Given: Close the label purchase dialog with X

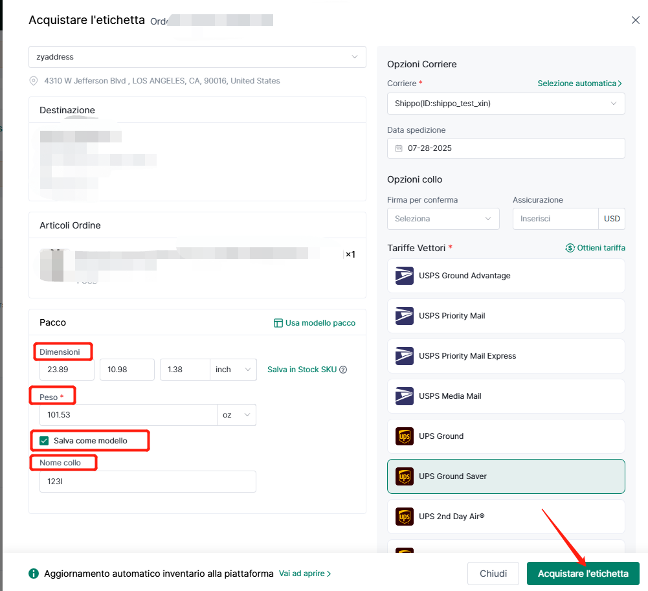Looking at the screenshot, I should coord(635,20).
